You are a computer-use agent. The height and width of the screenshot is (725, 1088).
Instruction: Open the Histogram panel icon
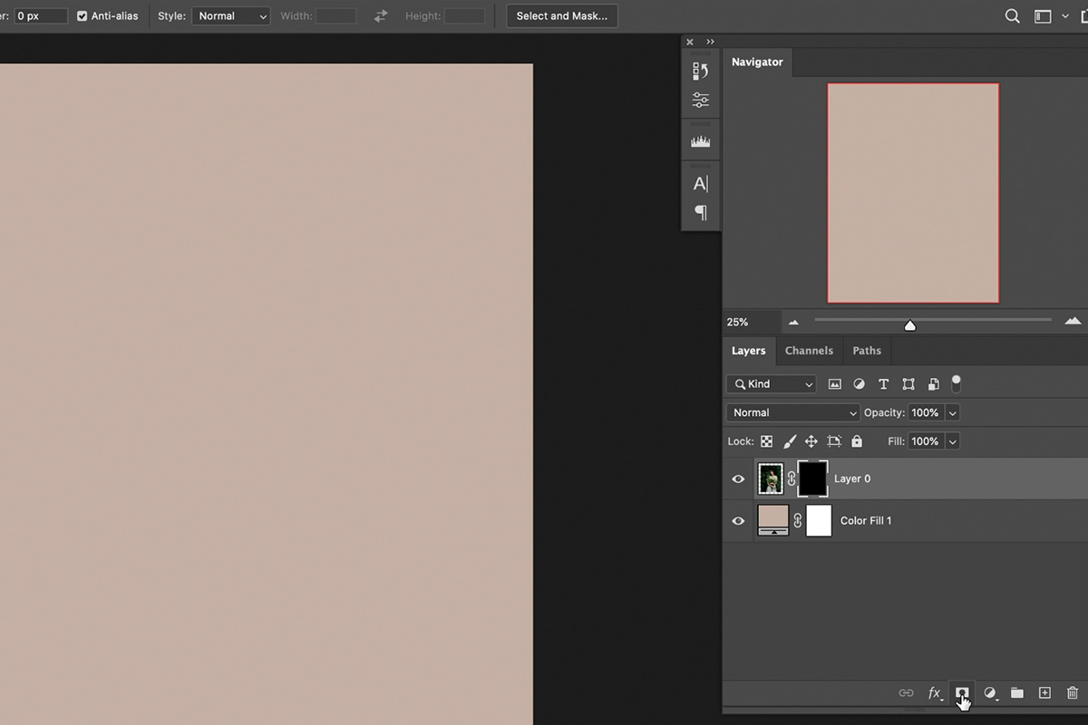(x=700, y=139)
